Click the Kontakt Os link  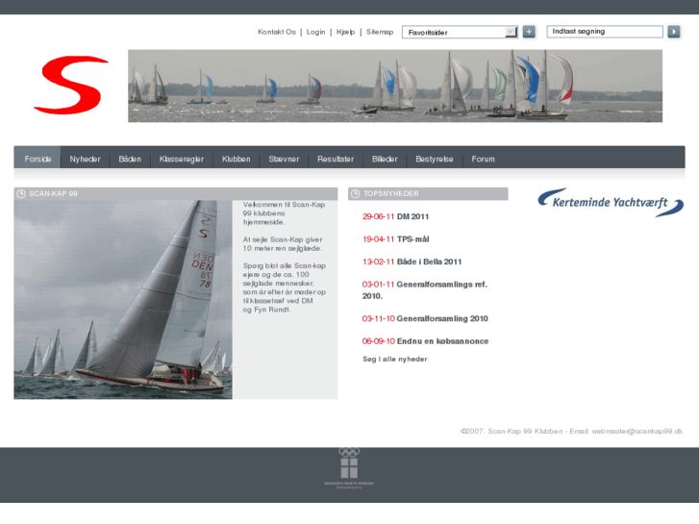[276, 32]
